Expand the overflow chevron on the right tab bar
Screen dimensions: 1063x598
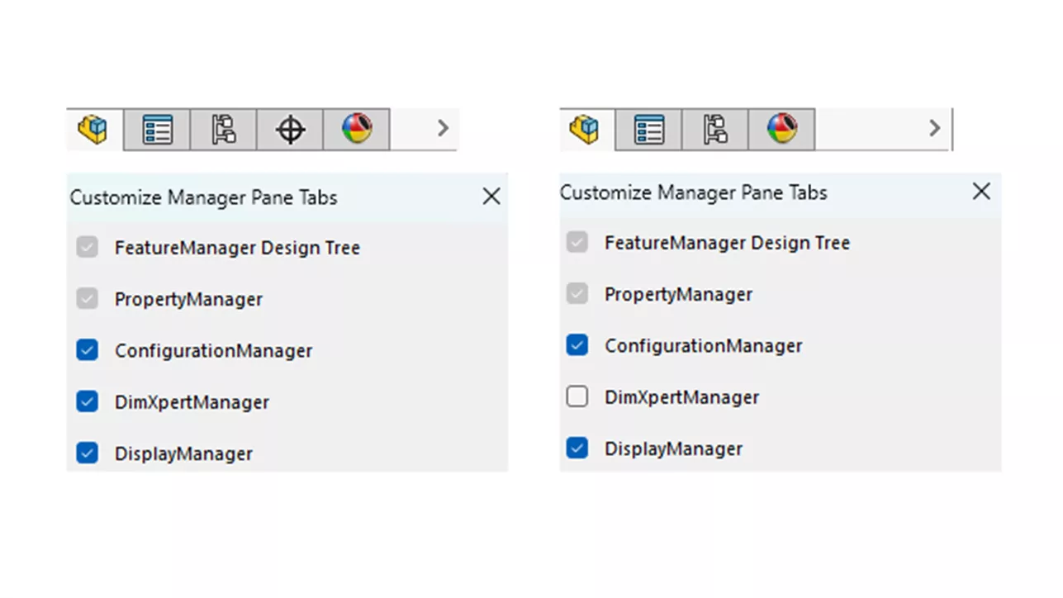pyautogui.click(x=933, y=129)
